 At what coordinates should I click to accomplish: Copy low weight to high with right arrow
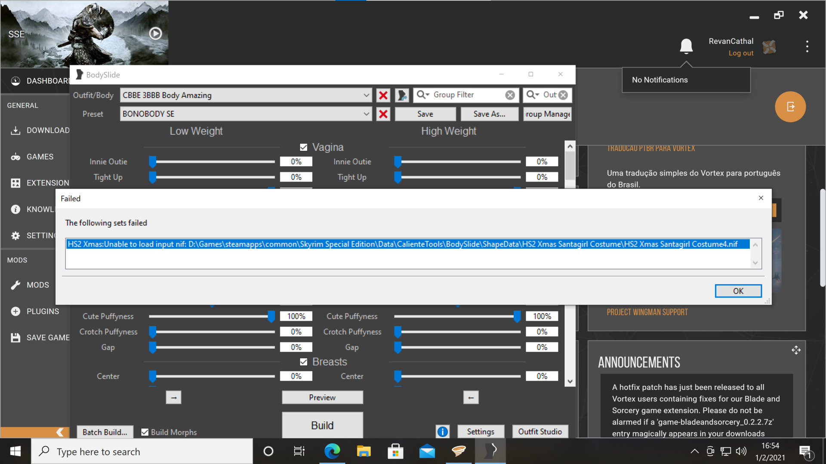[173, 397]
